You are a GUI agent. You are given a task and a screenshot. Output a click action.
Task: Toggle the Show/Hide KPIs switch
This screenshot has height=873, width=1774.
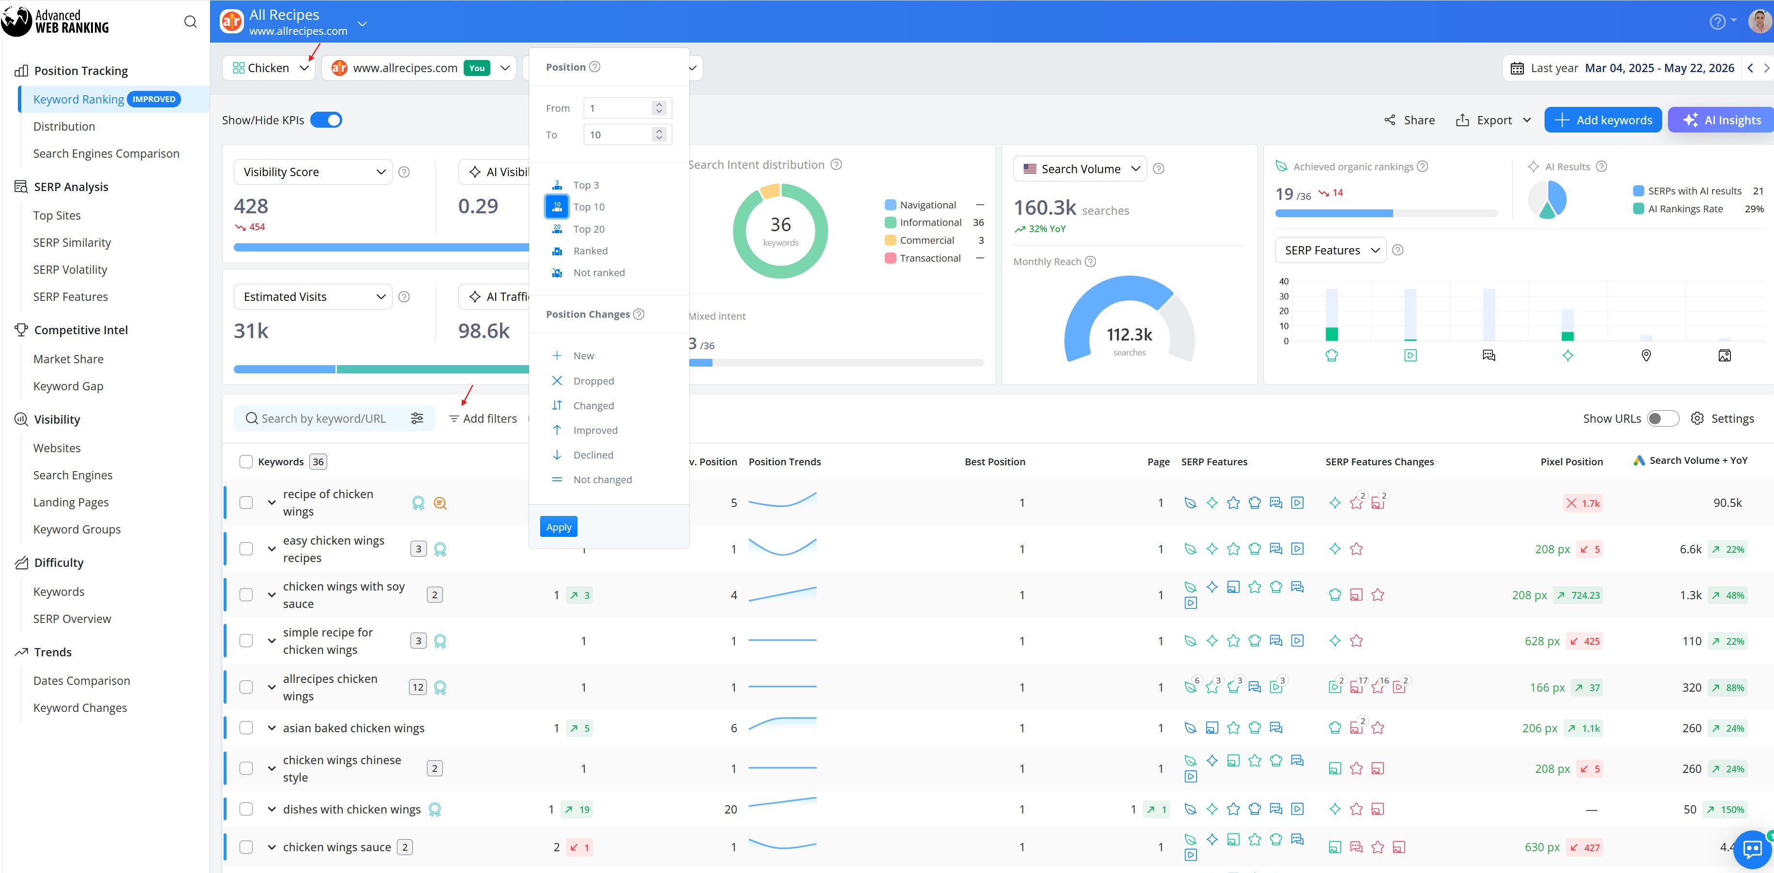326,119
